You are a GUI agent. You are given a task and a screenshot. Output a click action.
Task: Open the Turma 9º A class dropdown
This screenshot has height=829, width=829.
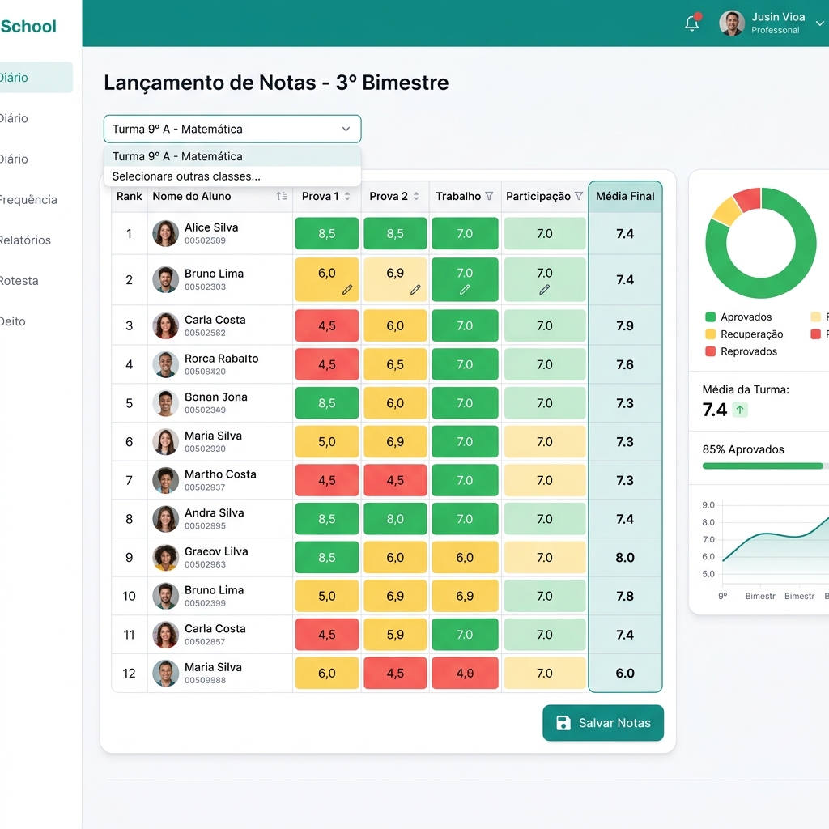[232, 129]
